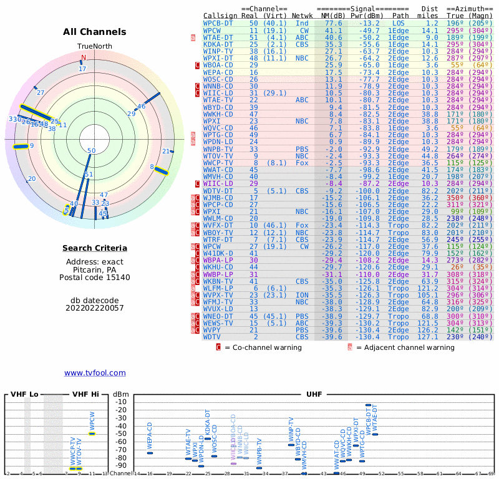Select the KDKA-DT callsign in the table

[218, 44]
